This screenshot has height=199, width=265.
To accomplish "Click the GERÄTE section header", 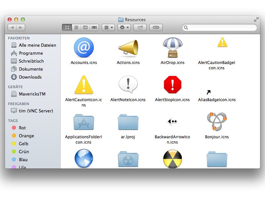I will (x=15, y=87).
